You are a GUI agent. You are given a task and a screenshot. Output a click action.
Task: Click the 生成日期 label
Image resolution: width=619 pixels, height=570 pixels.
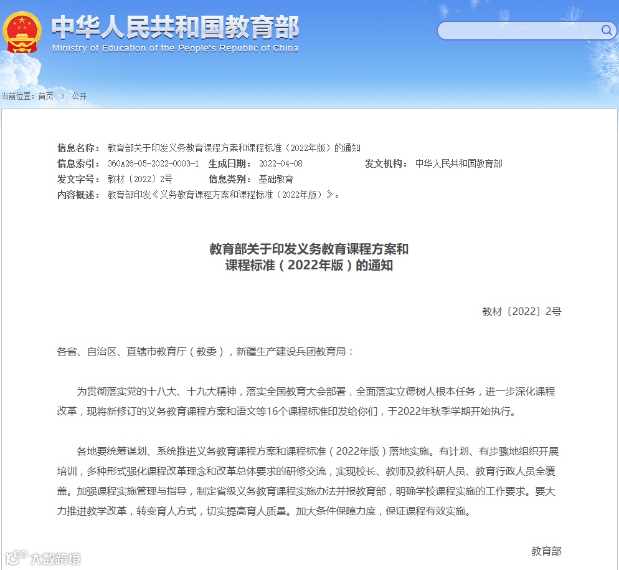click(229, 163)
